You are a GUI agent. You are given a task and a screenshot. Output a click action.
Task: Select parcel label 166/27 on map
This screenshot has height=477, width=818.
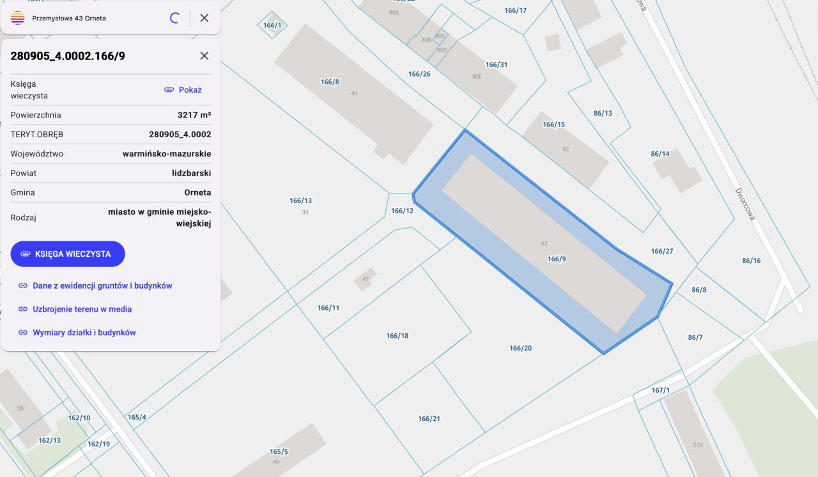[662, 251]
